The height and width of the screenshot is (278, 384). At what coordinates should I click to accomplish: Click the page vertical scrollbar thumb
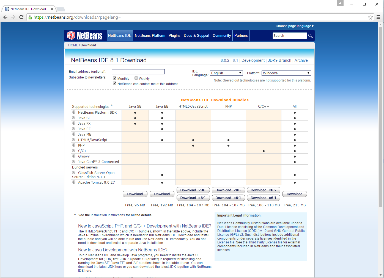381,117
